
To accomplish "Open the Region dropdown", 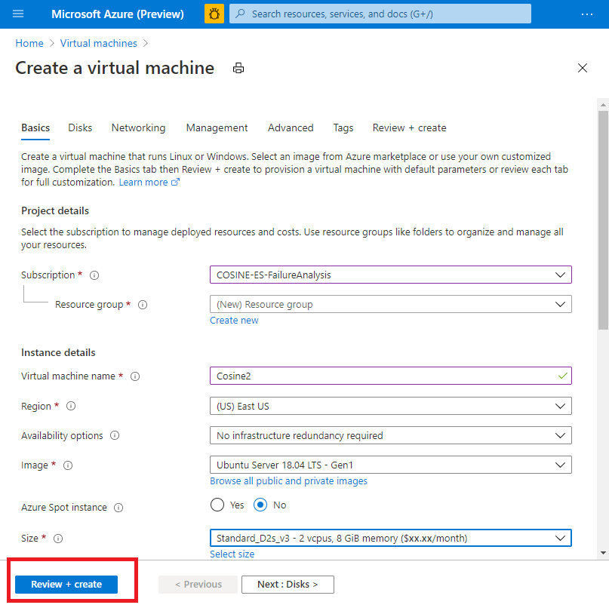I will (391, 406).
